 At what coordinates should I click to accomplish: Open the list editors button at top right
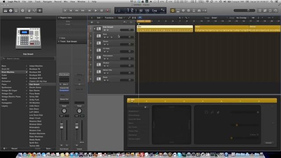(x=259, y=11)
